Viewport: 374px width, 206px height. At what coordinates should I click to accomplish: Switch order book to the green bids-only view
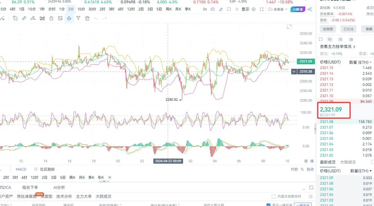pos(341,39)
